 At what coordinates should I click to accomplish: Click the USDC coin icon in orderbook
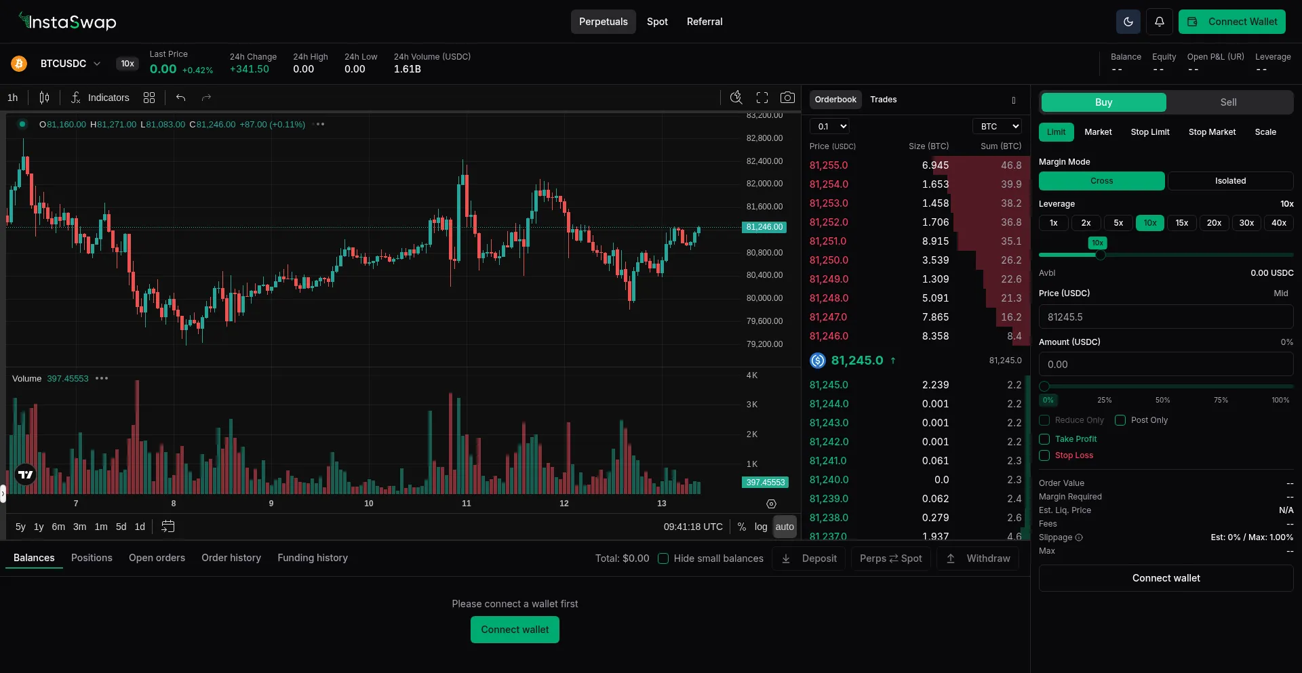click(818, 361)
